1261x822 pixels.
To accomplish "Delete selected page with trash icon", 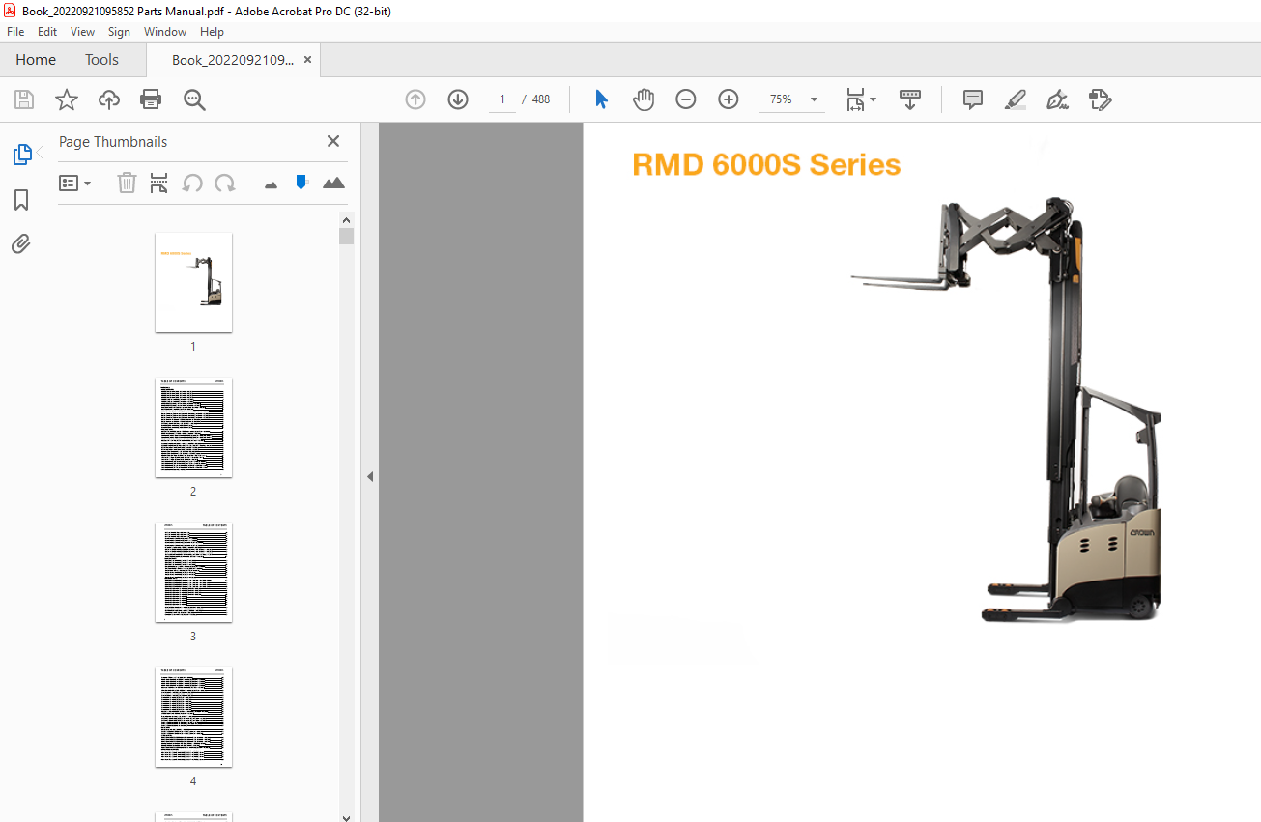I will pos(127,183).
